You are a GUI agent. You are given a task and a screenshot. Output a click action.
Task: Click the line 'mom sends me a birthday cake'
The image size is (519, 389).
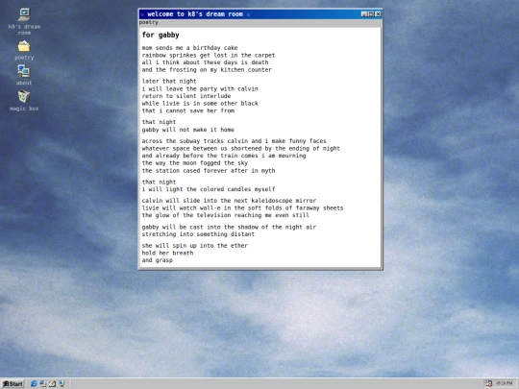point(189,48)
